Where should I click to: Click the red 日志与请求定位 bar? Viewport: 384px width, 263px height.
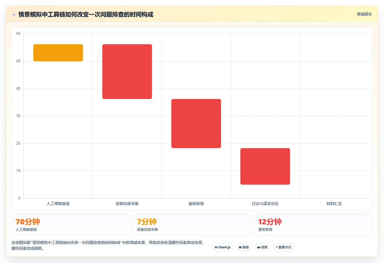265,166
